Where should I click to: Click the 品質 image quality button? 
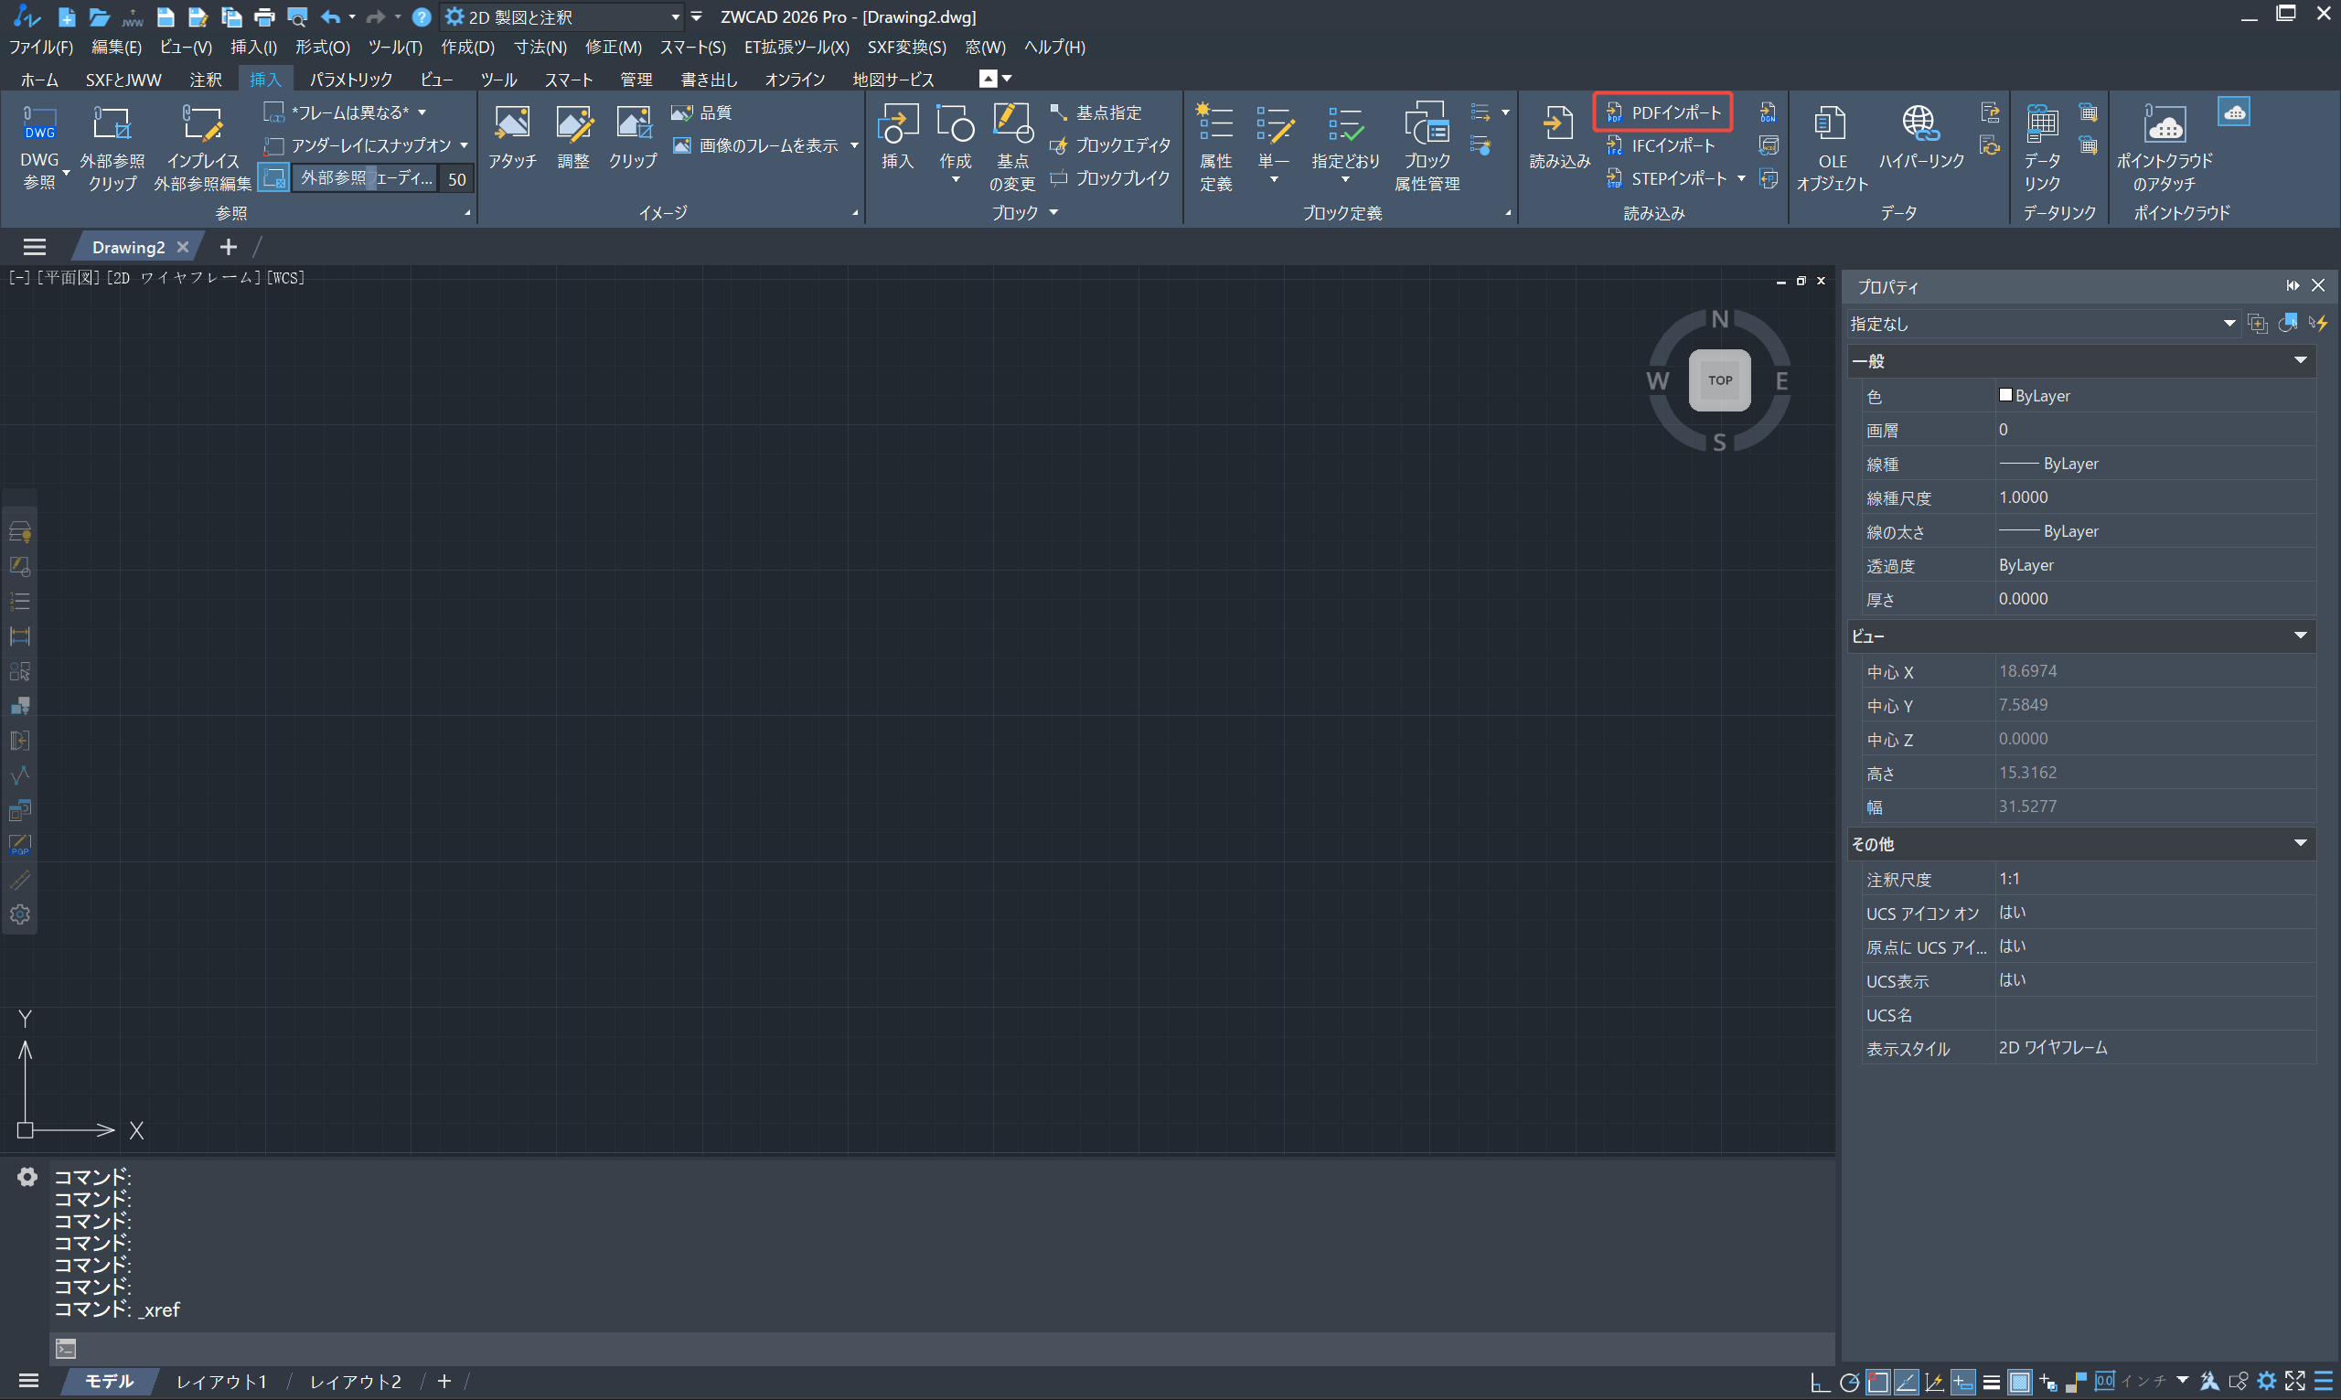(701, 112)
